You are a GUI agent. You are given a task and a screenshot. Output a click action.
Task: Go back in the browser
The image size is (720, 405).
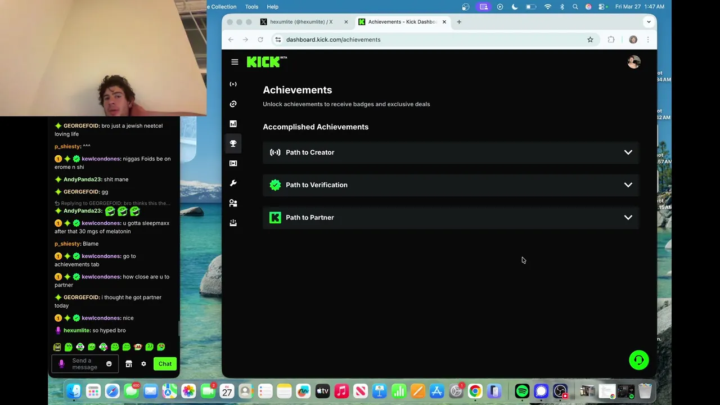[231, 39]
